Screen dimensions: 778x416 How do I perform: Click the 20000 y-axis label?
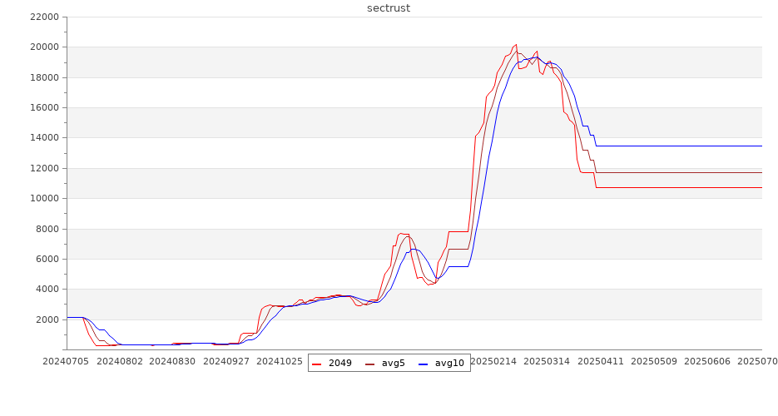[43, 47]
